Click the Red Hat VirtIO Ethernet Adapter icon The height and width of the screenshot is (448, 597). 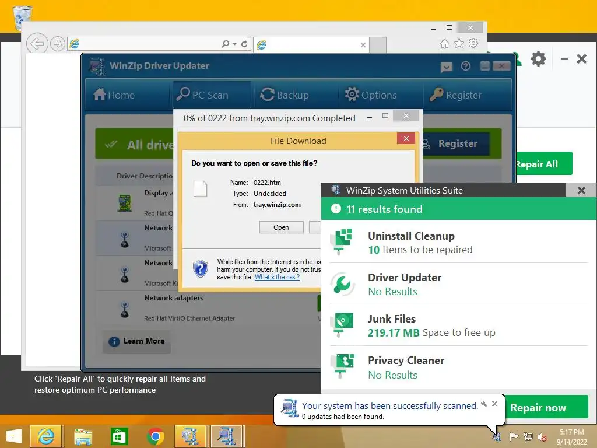(x=125, y=309)
